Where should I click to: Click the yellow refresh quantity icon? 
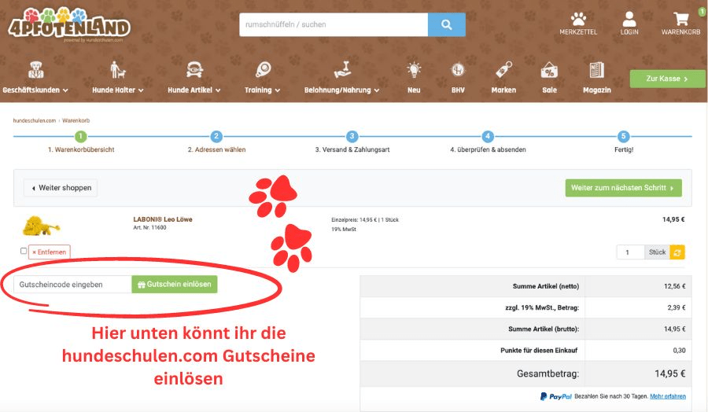[x=677, y=252]
